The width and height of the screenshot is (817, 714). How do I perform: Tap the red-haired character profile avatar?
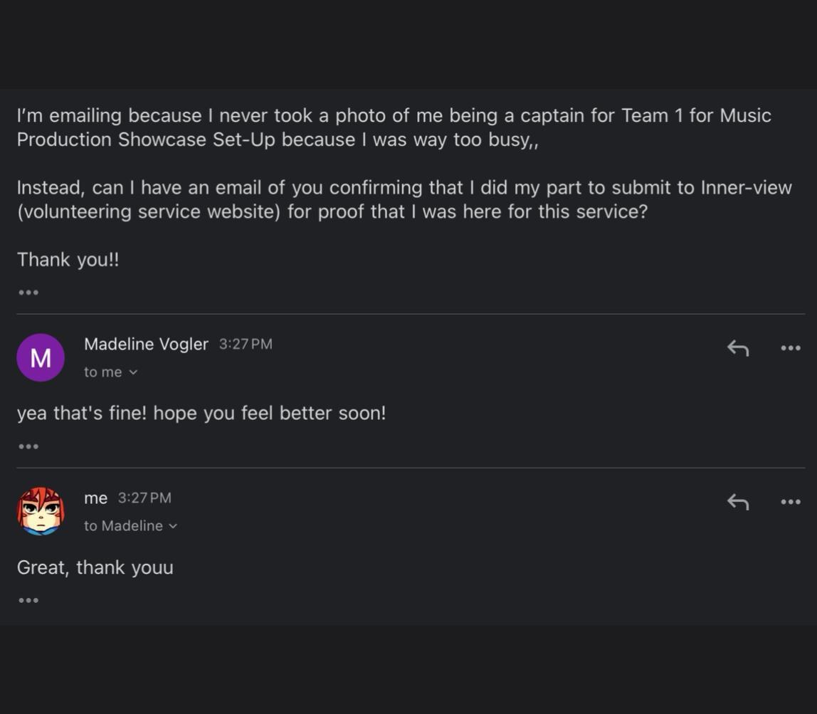point(41,511)
